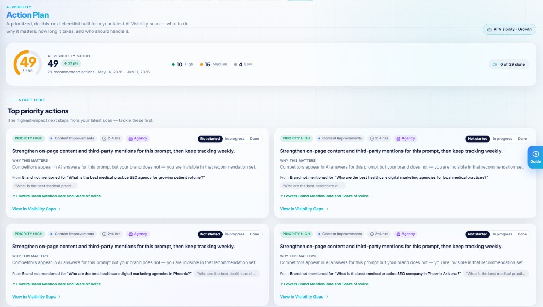Image resolution: width=543 pixels, height=307 pixels.
Task: Set local medical practices card to In progress
Action: point(503,139)
